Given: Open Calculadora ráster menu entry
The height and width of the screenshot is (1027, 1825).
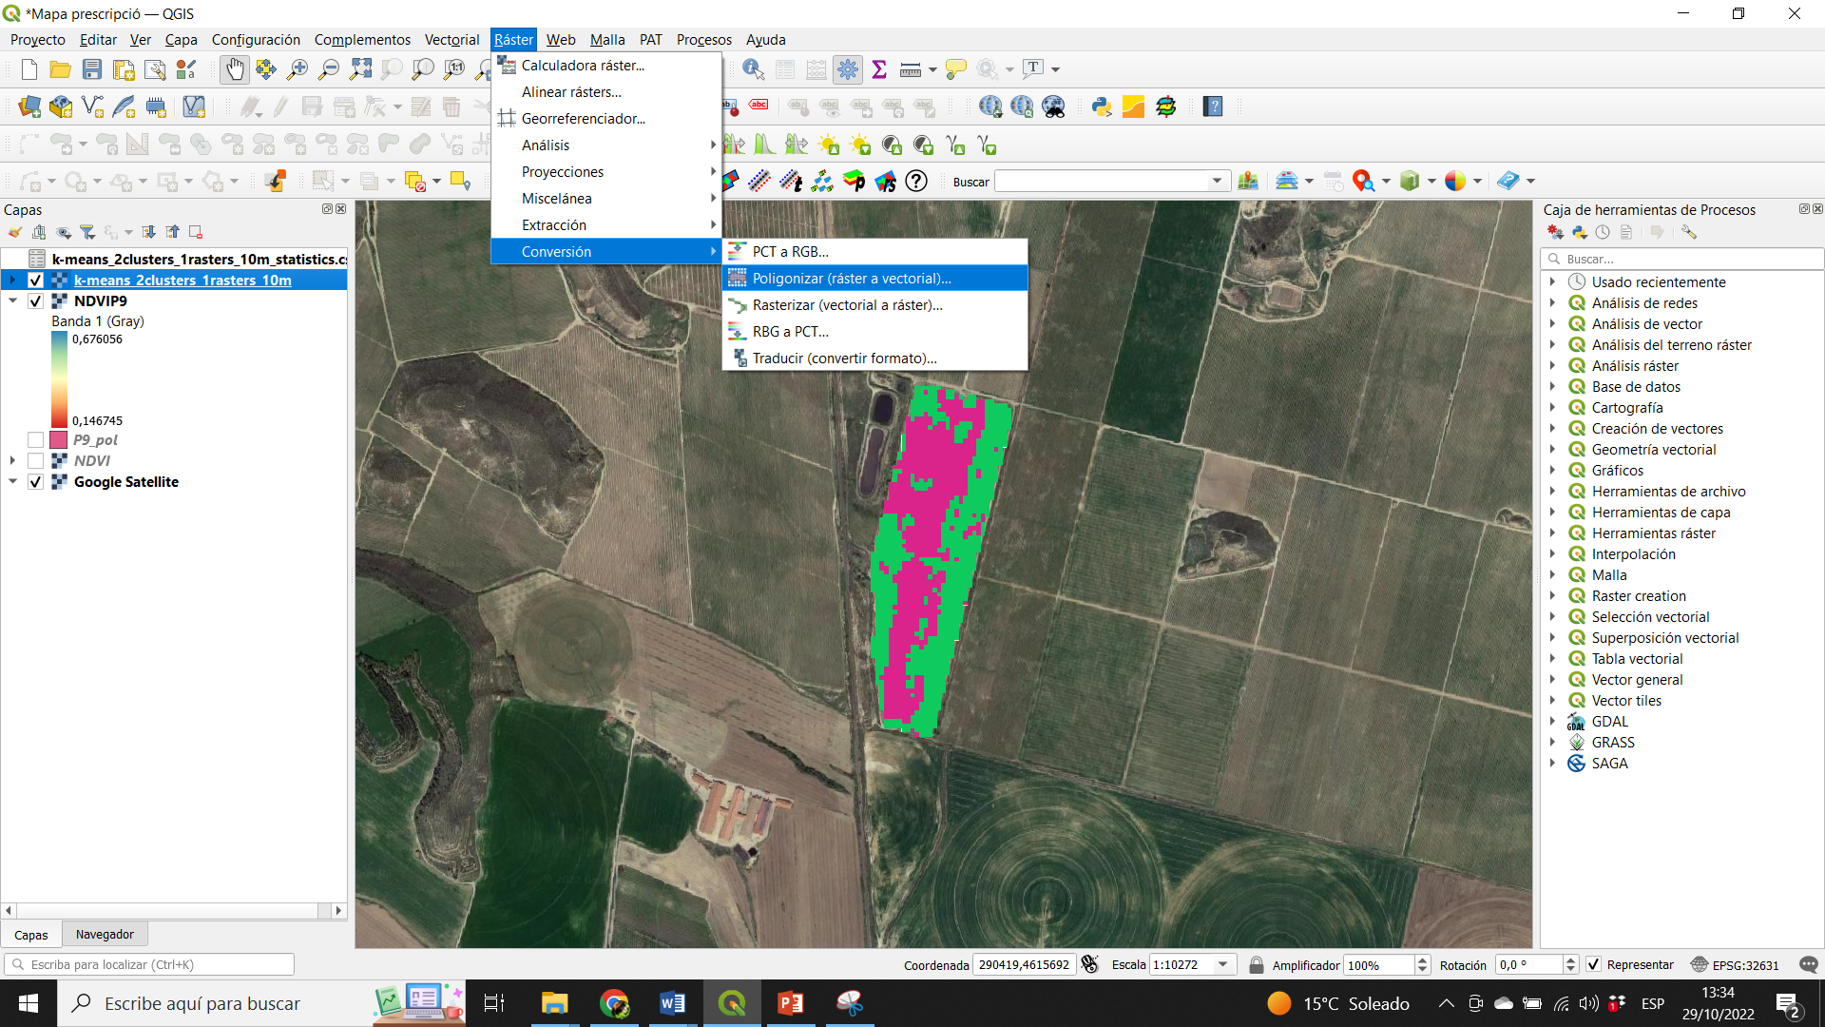Looking at the screenshot, I should click(606, 66).
